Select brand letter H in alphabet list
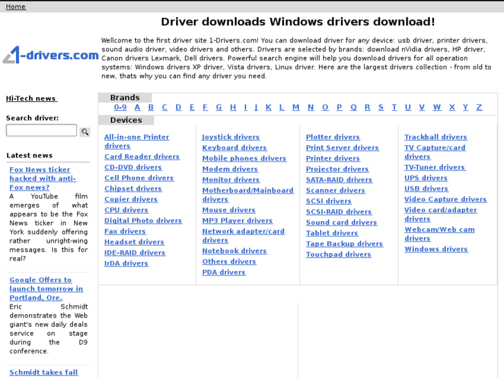The height and width of the screenshot is (378, 504). tap(233, 108)
